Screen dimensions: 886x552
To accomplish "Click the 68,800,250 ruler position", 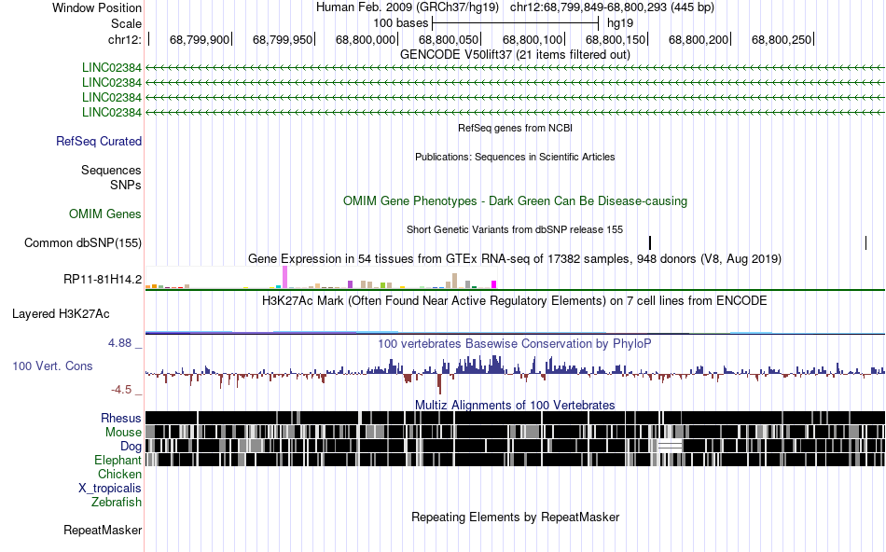I will (782, 39).
